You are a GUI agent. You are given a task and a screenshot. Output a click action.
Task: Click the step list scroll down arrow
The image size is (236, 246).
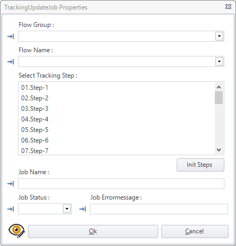[x=219, y=150]
